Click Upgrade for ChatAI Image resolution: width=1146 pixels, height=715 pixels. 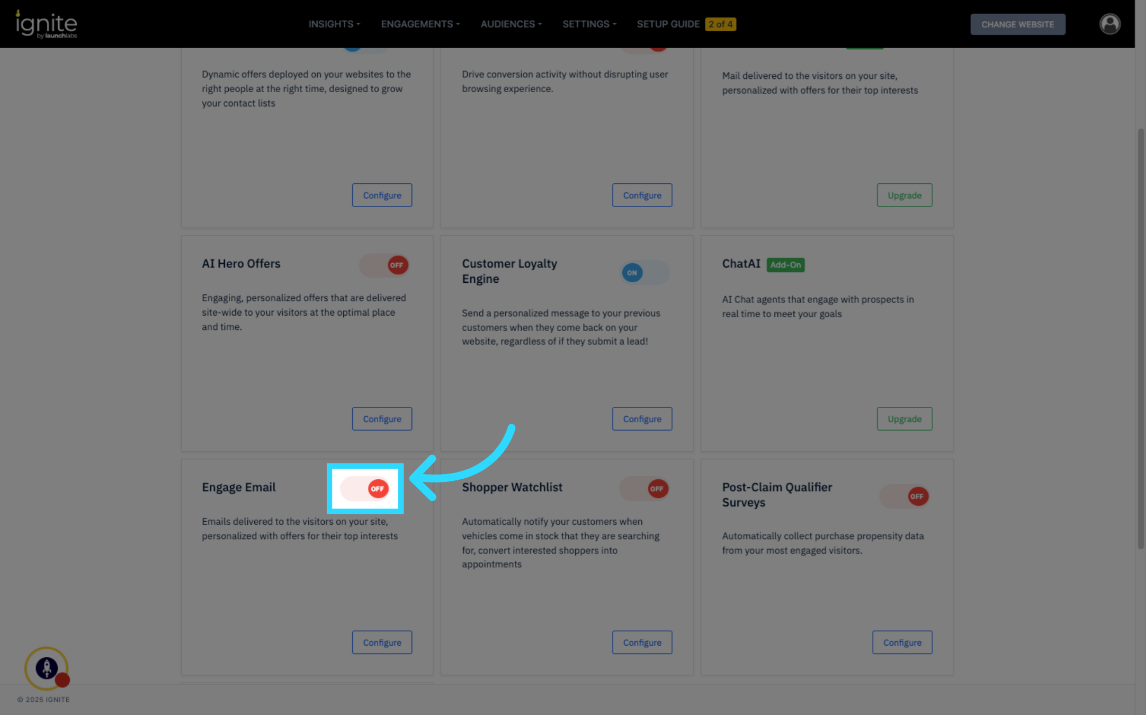coord(904,418)
